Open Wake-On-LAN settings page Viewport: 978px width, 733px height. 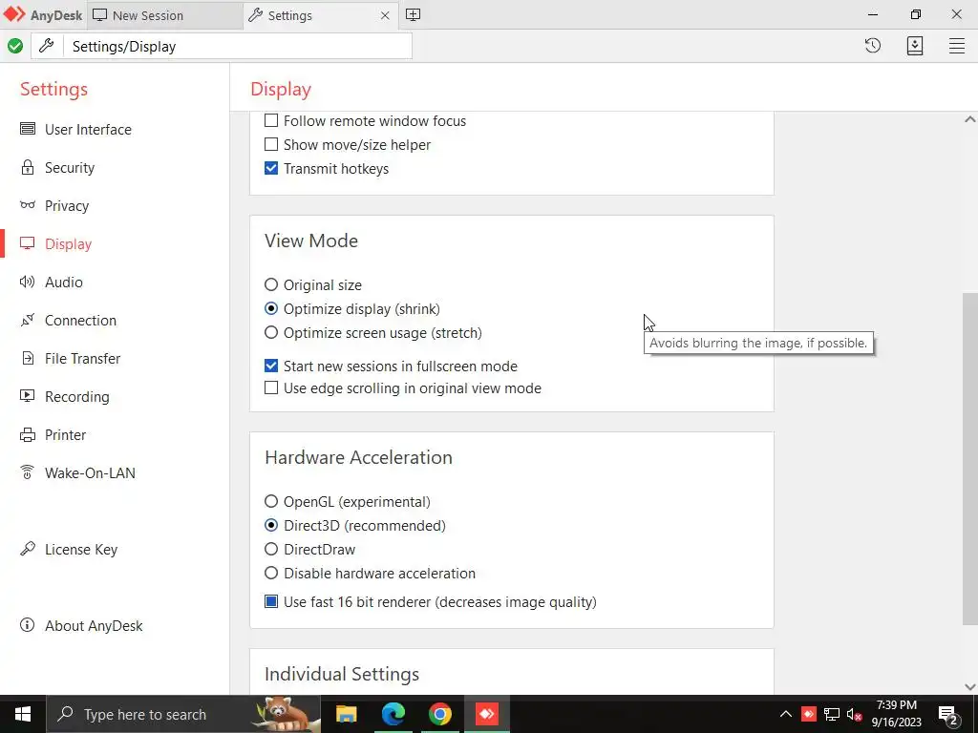pyautogui.click(x=90, y=472)
